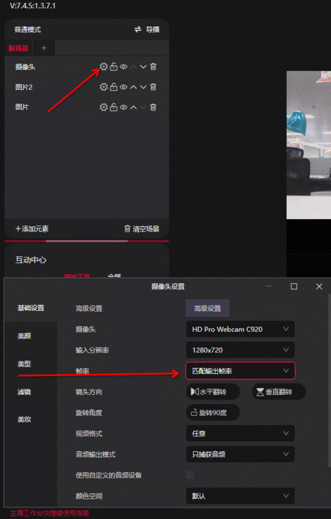Hide the 摄像头 source with eye icon
The width and height of the screenshot is (331, 519).
(x=124, y=67)
